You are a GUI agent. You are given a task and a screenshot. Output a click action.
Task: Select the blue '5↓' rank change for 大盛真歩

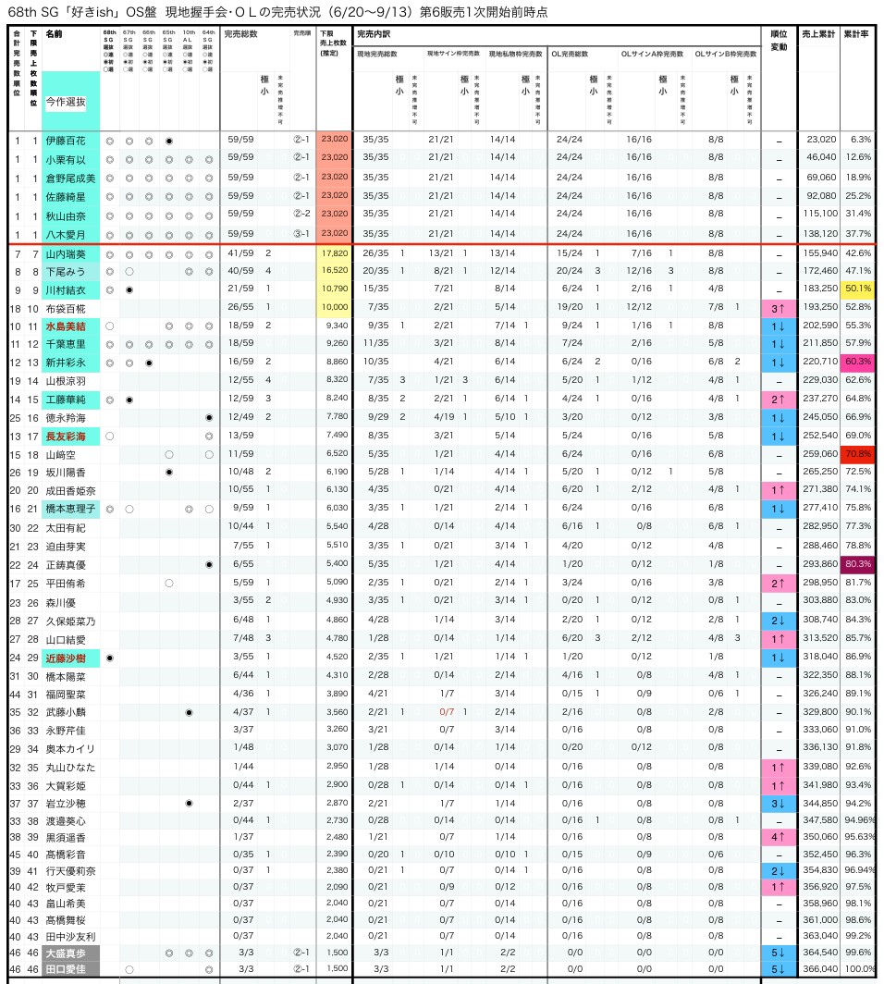pos(778,953)
